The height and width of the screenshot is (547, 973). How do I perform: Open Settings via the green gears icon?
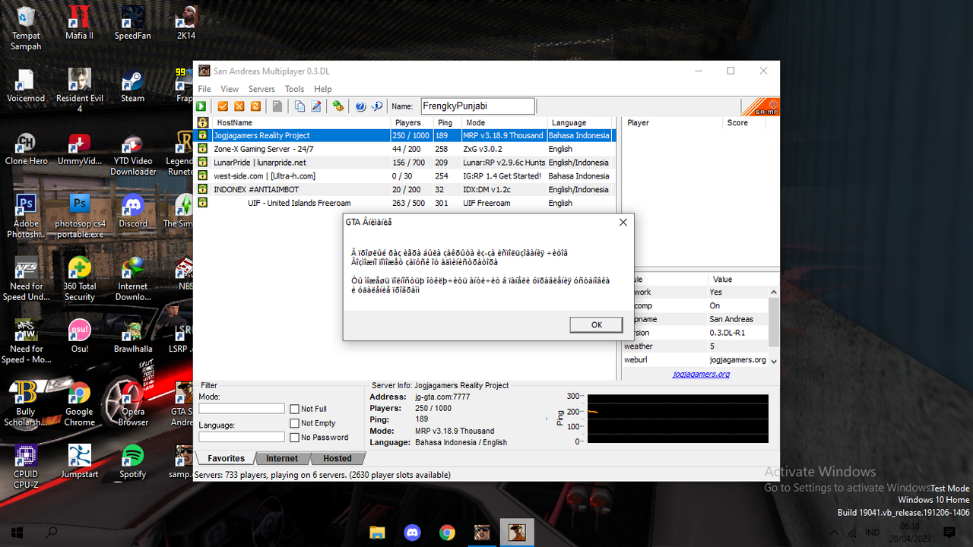[x=338, y=106]
